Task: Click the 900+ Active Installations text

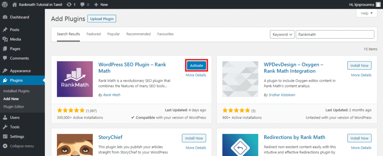Action: click(x=242, y=118)
